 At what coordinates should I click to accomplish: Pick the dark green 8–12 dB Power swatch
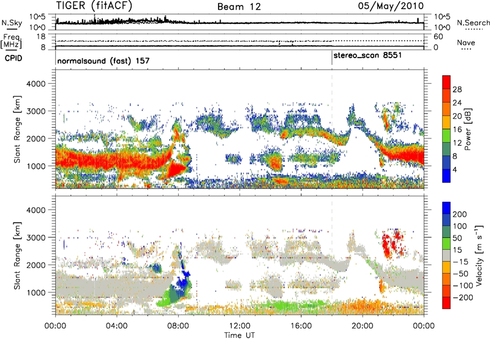click(x=447, y=149)
